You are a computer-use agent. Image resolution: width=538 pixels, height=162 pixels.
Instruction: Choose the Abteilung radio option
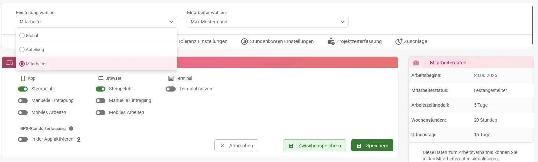coord(22,49)
